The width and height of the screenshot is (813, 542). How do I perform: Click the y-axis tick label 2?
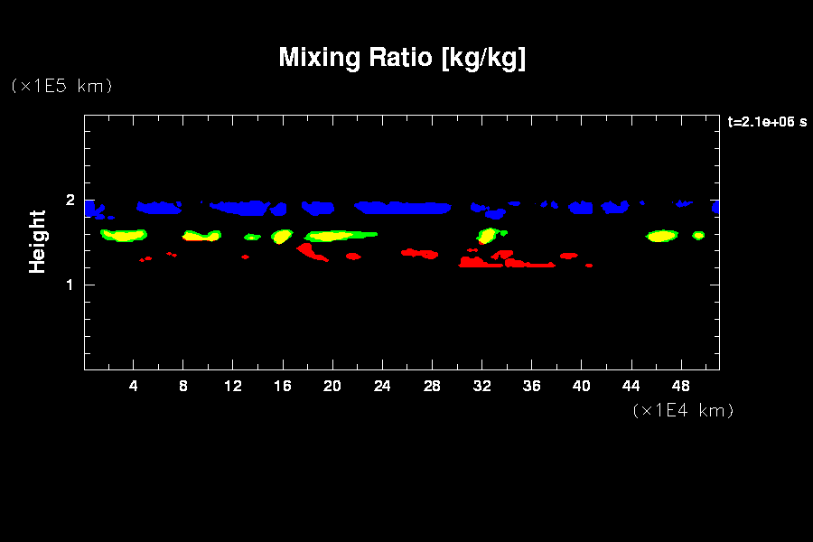tap(69, 201)
